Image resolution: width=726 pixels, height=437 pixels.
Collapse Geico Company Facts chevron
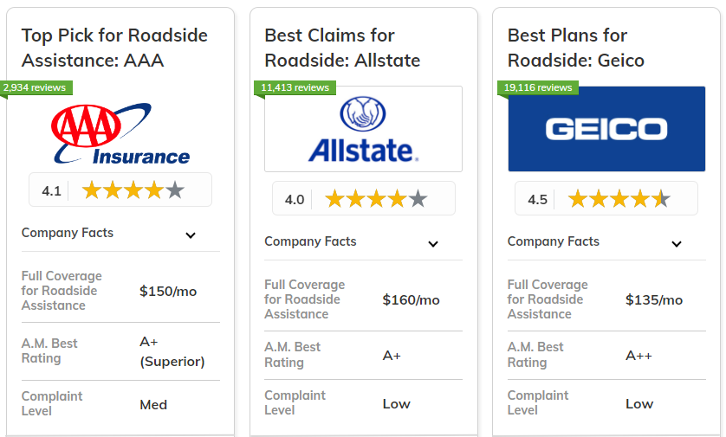point(677,244)
